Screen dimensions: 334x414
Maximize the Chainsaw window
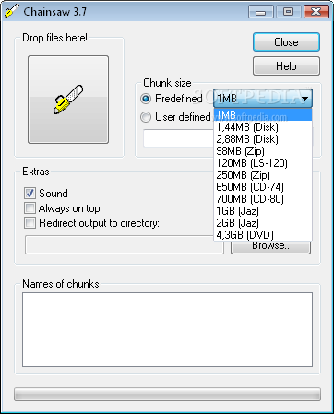point(288,12)
